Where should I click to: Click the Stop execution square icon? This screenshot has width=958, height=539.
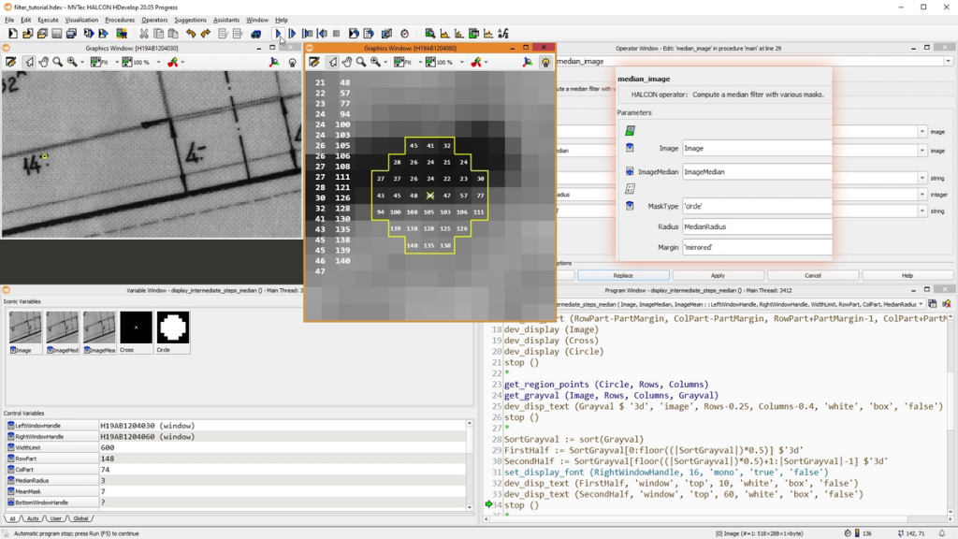(337, 34)
